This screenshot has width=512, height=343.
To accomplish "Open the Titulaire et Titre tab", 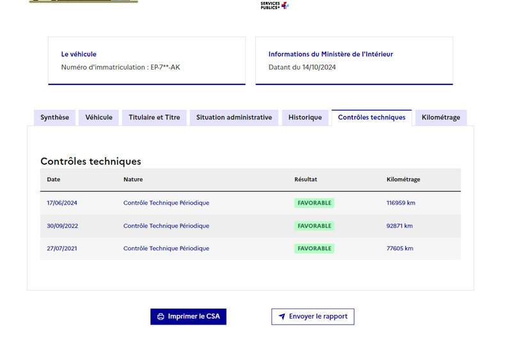I will point(154,118).
